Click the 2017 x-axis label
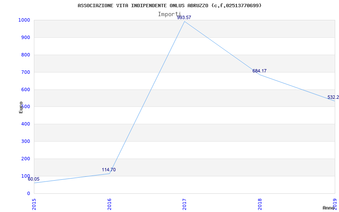Image resolution: width=339 pixels, height=212 pixels. (184, 204)
